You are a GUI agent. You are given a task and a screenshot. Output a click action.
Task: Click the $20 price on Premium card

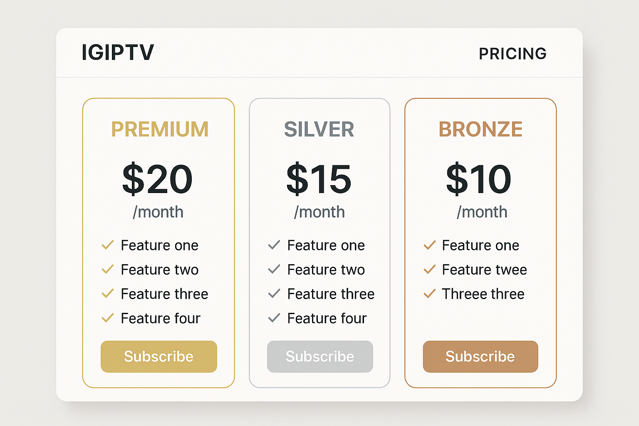pyautogui.click(x=157, y=179)
